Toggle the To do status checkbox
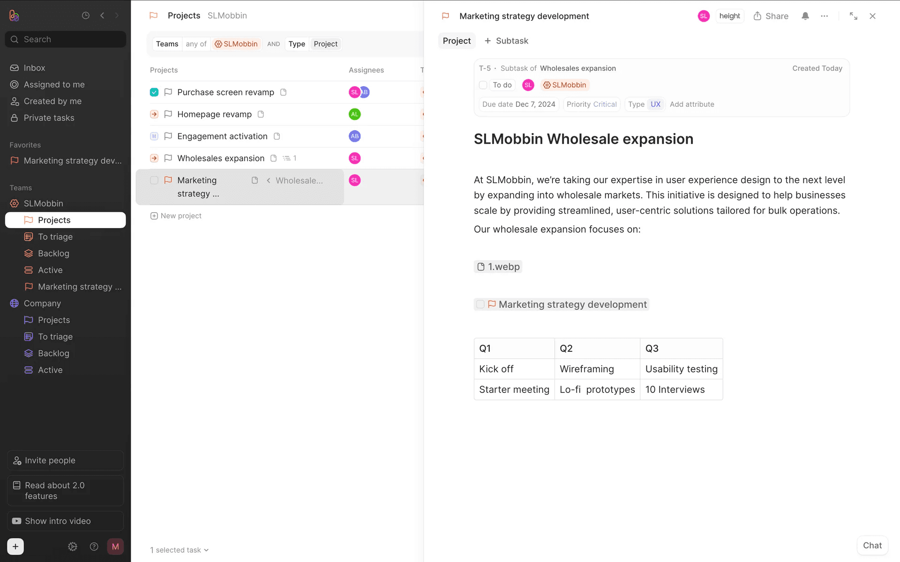 (483, 85)
